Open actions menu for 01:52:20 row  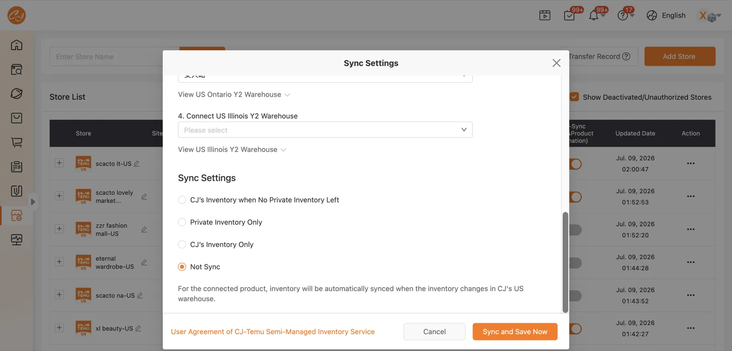point(691,229)
